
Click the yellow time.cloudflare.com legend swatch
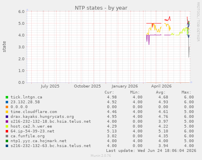pyautogui.click(x=7, y=112)
